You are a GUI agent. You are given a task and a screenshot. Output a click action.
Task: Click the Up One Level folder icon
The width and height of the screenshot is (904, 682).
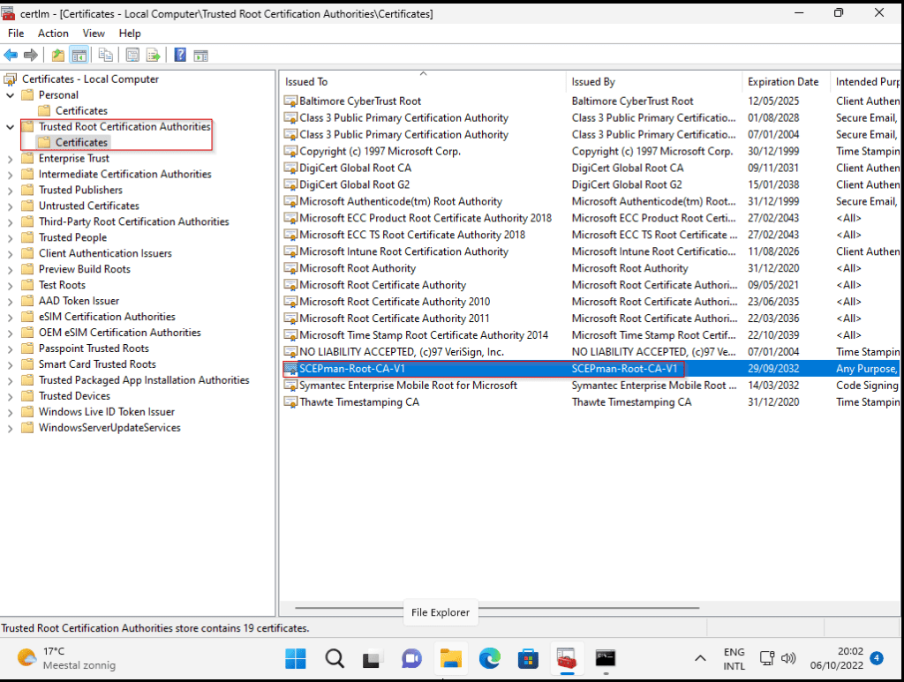point(57,55)
